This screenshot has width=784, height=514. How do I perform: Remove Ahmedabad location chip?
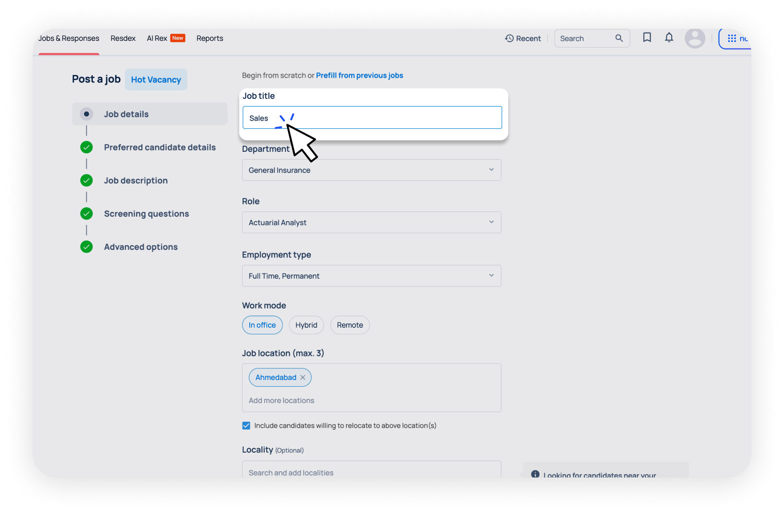pos(303,378)
